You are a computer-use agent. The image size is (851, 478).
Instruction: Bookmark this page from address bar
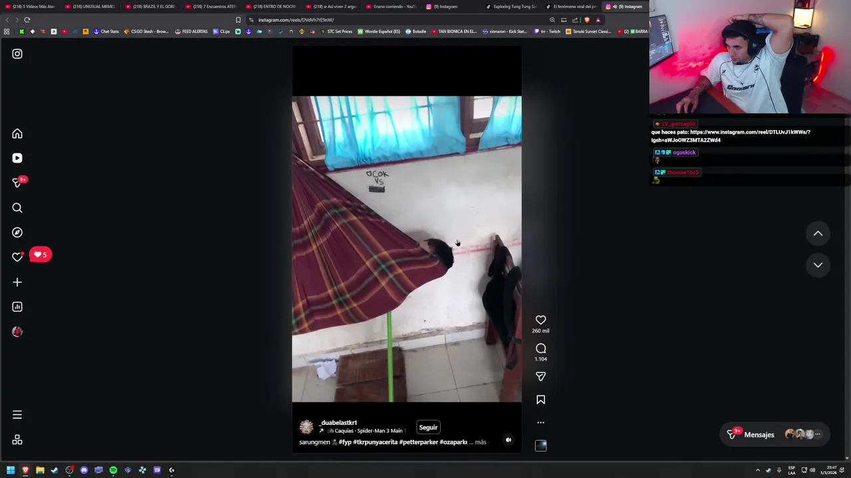238,20
